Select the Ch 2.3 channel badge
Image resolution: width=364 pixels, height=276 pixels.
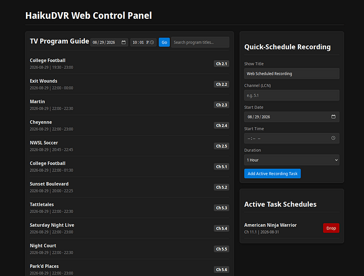point(222,105)
